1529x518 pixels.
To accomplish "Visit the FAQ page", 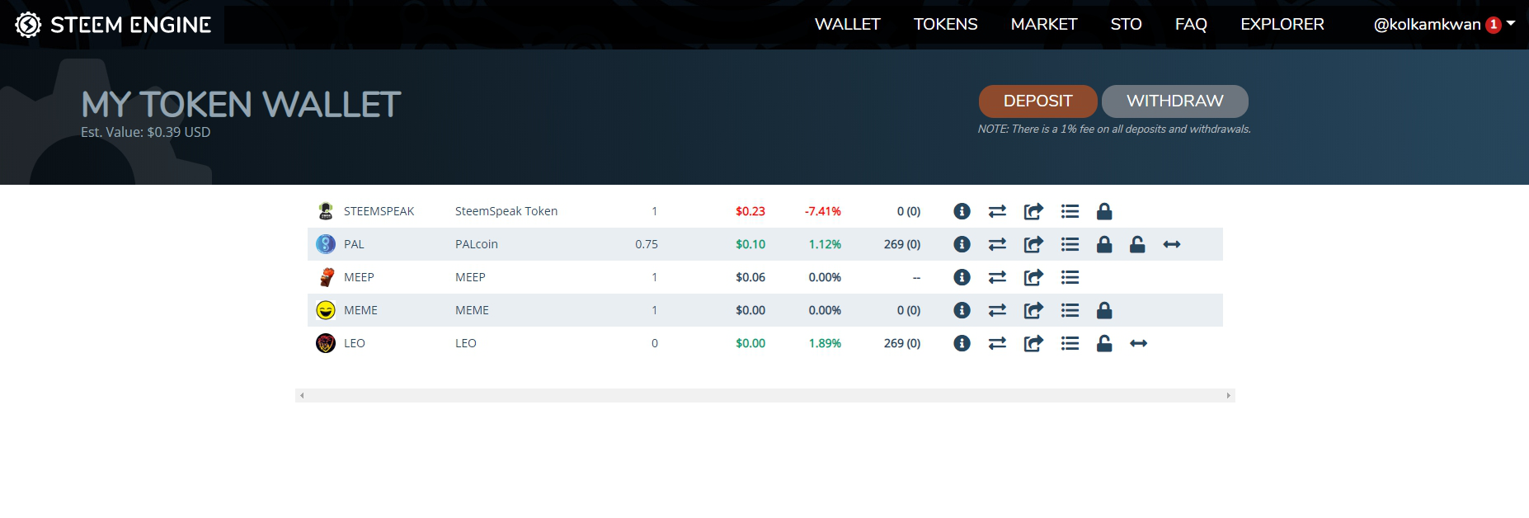I will point(1191,25).
